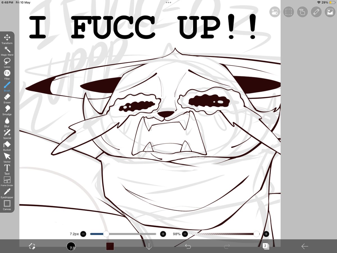The image size is (337, 253).
Task: Open brush settings circular thumbnail
Action: click(71, 247)
